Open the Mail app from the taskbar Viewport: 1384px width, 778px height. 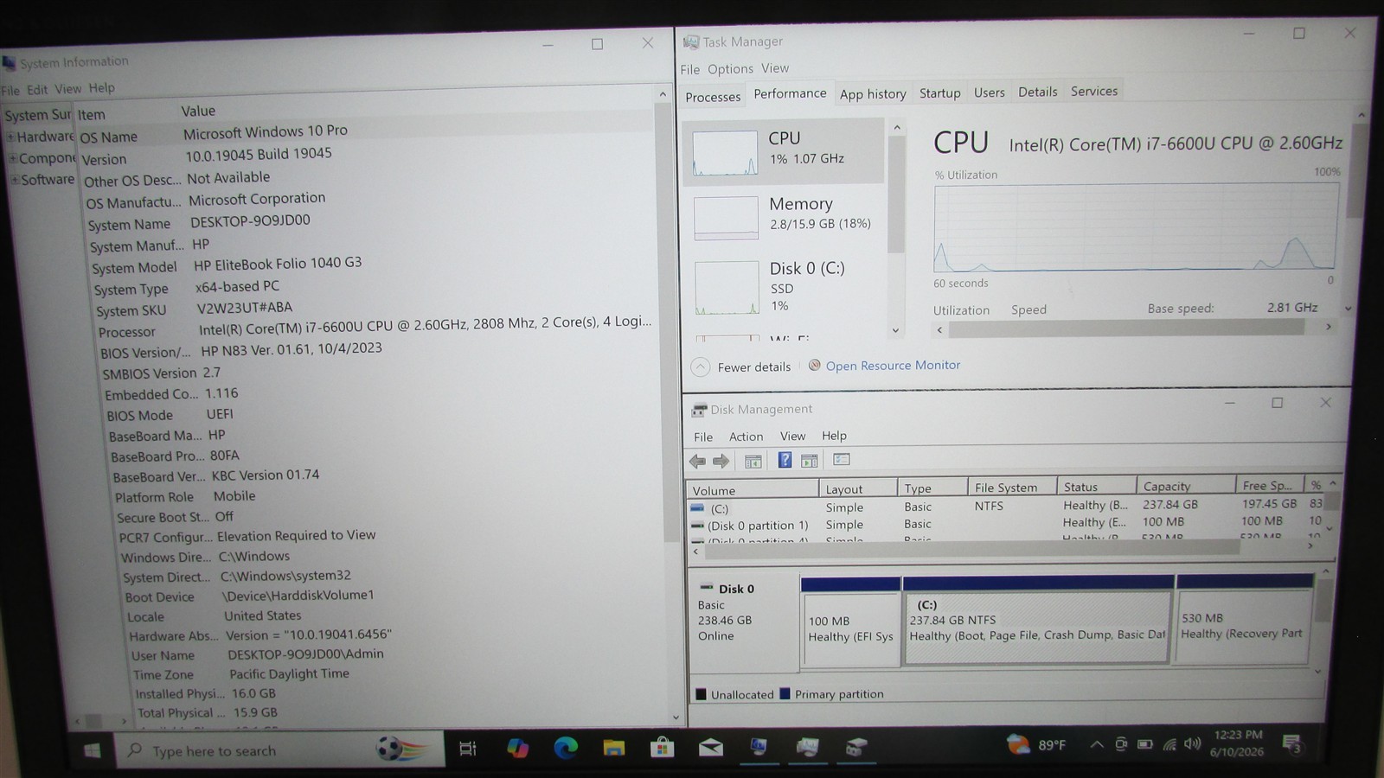click(711, 748)
